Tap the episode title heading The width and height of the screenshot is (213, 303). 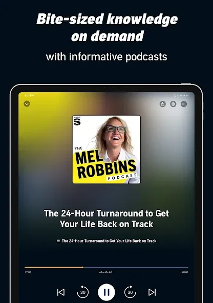[x=106, y=219]
